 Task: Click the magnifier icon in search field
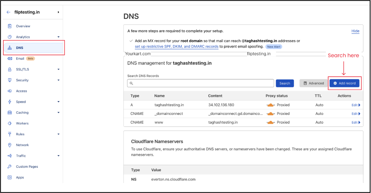pyautogui.click(x=131, y=83)
